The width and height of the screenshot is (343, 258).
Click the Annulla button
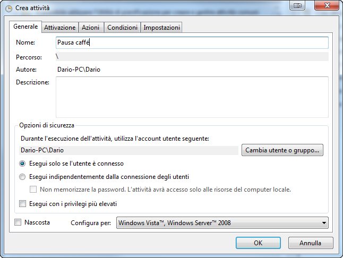[310, 243]
